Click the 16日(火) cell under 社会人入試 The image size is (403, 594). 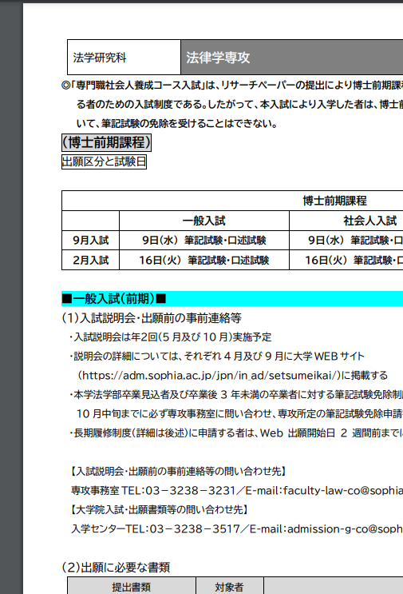tap(346, 261)
